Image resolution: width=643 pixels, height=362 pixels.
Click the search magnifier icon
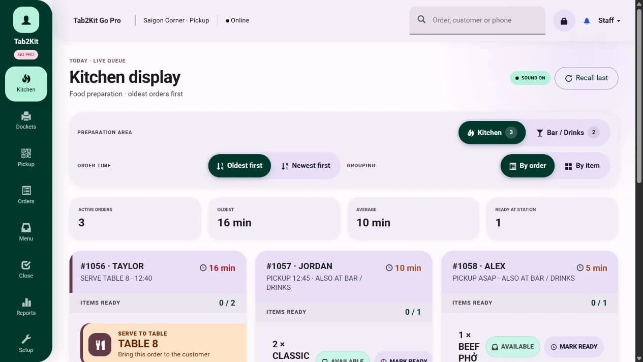421,20
